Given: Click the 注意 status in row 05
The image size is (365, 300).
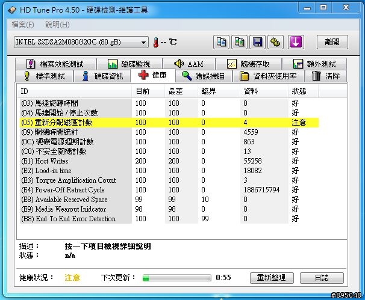Looking at the screenshot, I should (299, 123).
